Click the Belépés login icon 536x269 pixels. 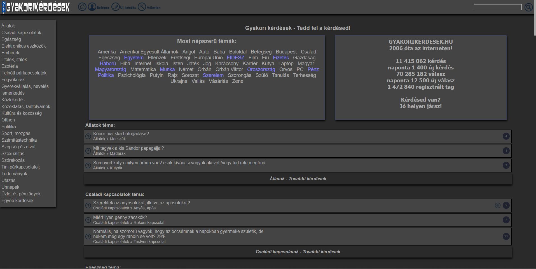click(92, 7)
